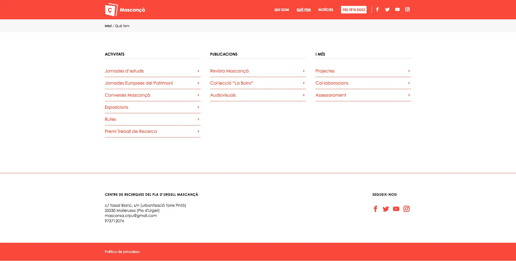Viewport: 516px width, 261px height.
Task: Open Instagram icon in top header
Action: [x=407, y=9]
